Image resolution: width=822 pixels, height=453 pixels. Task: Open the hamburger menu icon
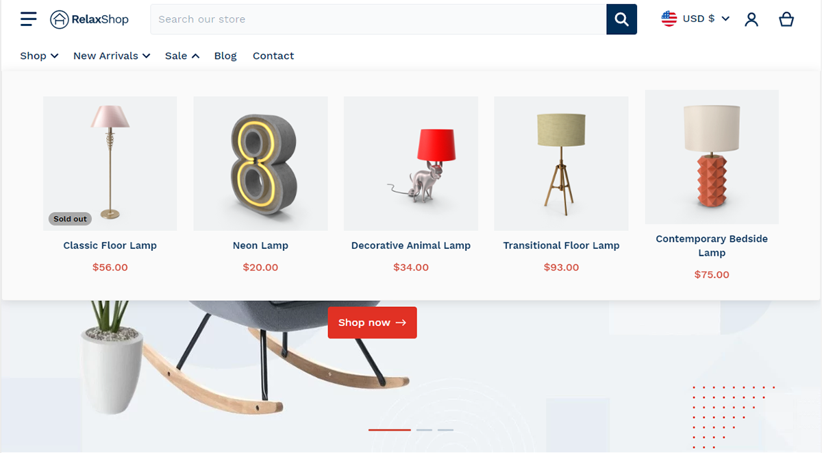pyautogui.click(x=28, y=19)
